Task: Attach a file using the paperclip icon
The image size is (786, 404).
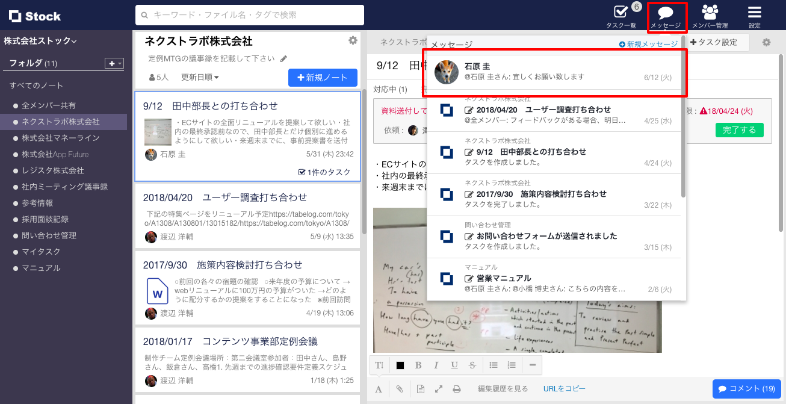Action: [x=399, y=388]
